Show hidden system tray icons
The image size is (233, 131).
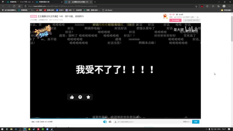tap(206, 129)
